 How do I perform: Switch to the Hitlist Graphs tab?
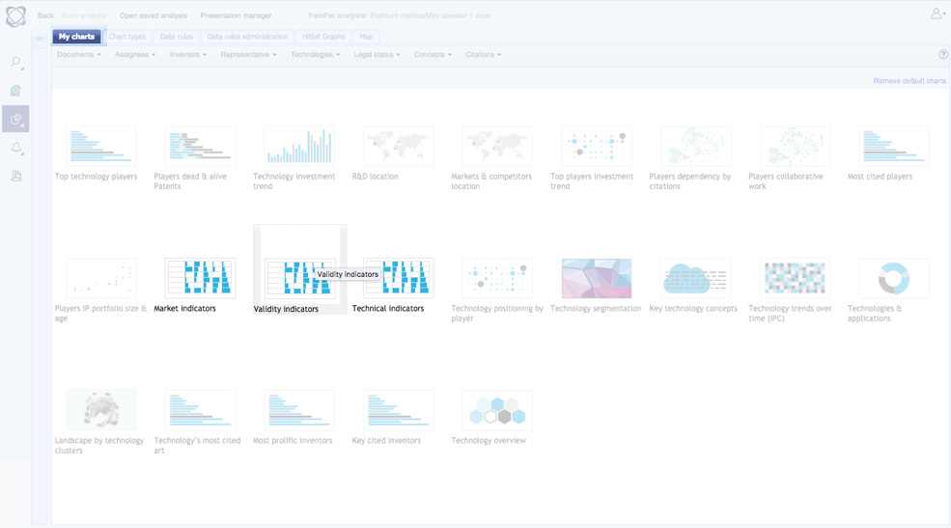323,37
